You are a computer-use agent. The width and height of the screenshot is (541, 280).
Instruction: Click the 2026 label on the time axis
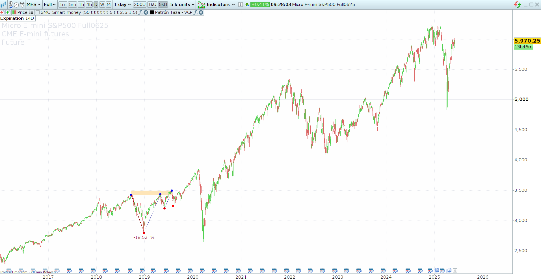(x=483, y=277)
